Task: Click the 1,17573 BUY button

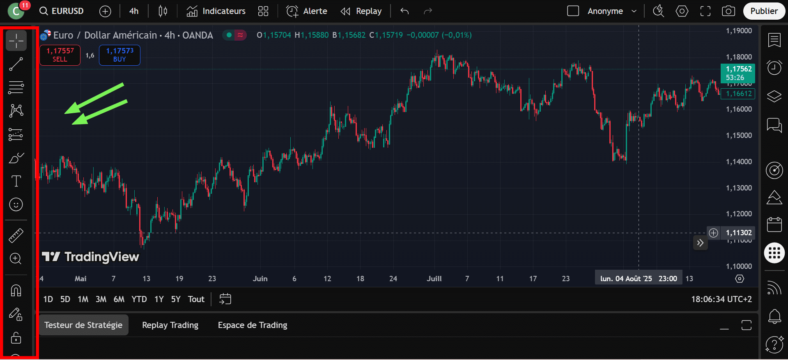Action: click(119, 55)
